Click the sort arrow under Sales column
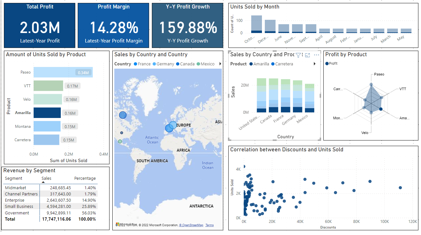The height and width of the screenshot is (235, 421). 43,182
